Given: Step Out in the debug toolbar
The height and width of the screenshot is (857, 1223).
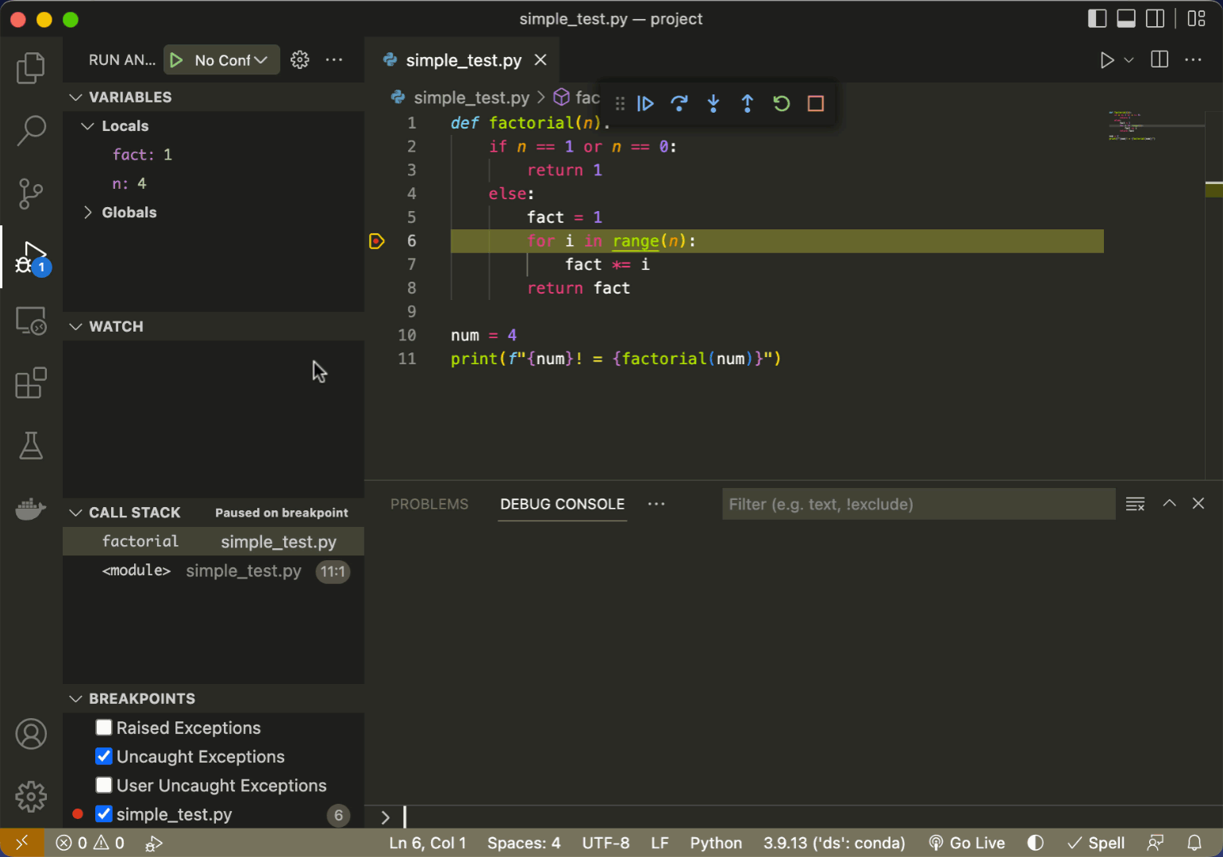Looking at the screenshot, I should click(x=748, y=103).
